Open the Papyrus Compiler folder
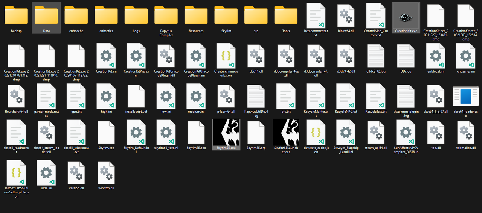The image size is (482, 213). [x=166, y=15]
